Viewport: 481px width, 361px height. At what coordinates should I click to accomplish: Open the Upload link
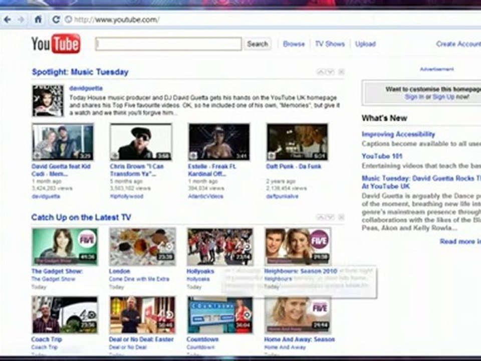(x=365, y=44)
